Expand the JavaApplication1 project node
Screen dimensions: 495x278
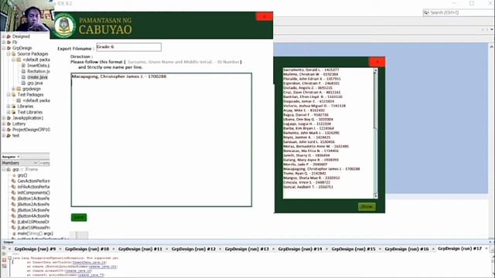point(3,118)
